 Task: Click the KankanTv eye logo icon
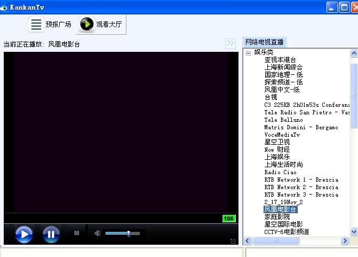click(4, 7)
